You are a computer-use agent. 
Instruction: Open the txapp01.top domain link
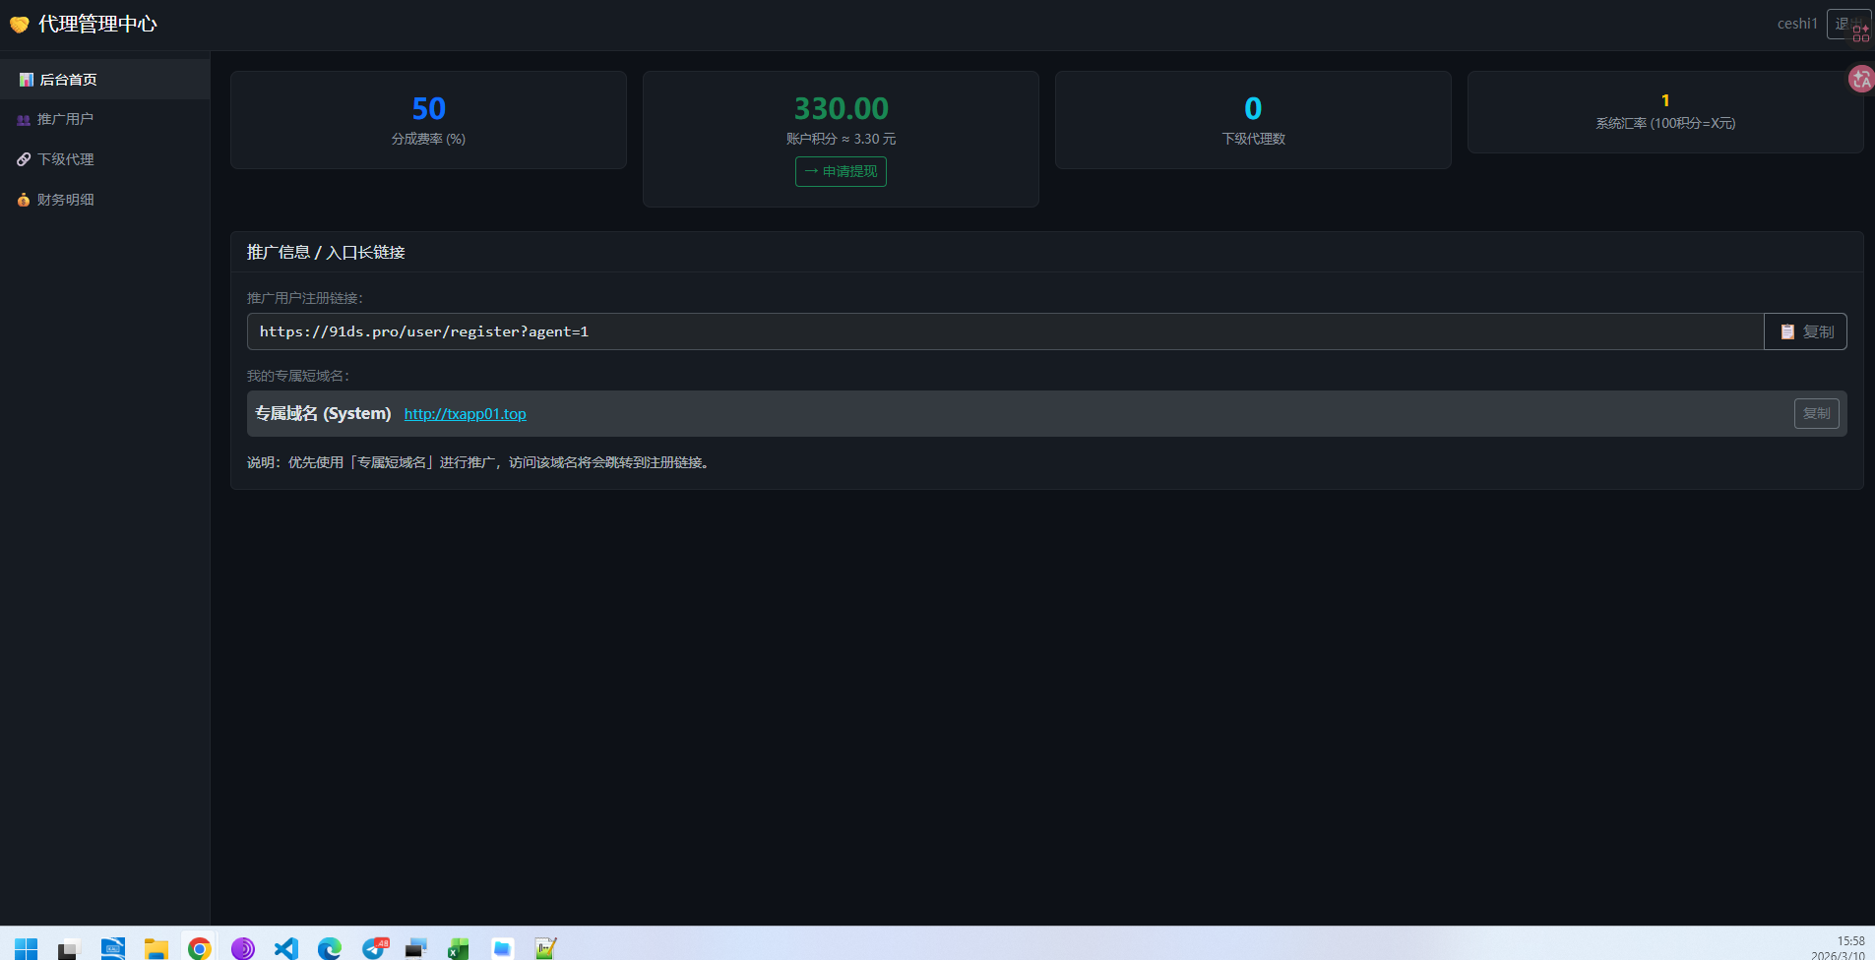(465, 414)
